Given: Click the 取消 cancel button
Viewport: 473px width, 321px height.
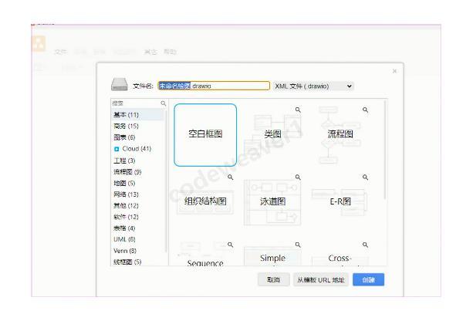Looking at the screenshot, I should 274,279.
